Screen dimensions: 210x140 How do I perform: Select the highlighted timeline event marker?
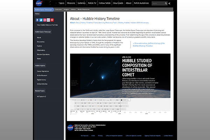coord(125,100)
